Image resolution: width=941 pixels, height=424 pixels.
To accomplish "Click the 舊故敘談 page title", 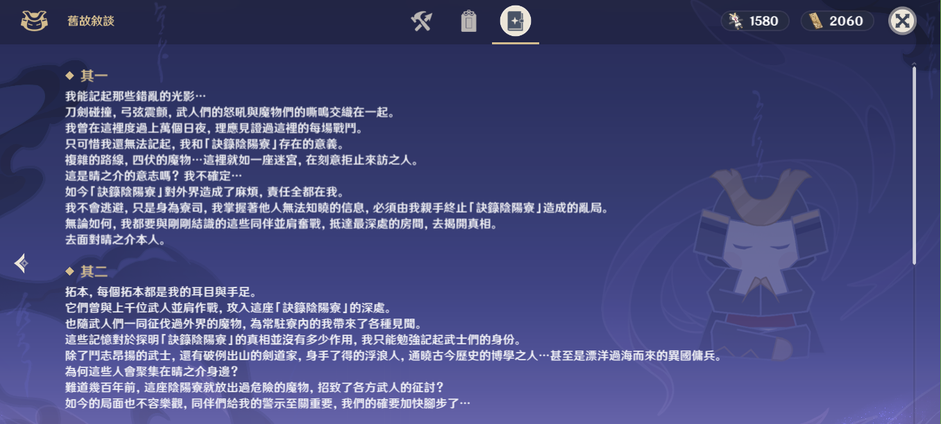I will coord(91,21).
